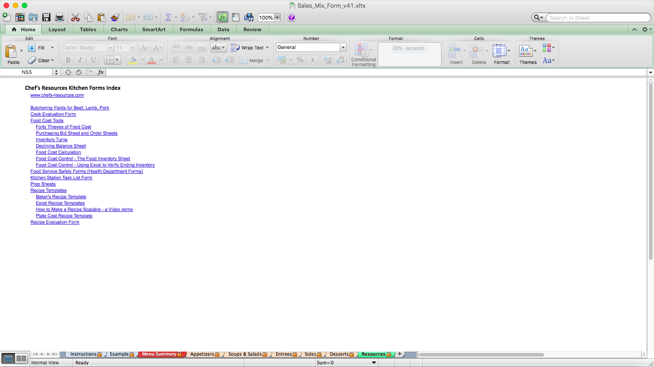Toggle bold formatting

[68, 59]
